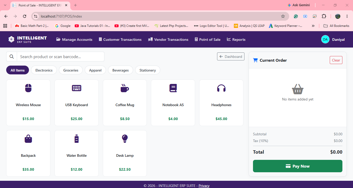Open the Reports menu
353x188 pixels.
click(x=236, y=40)
